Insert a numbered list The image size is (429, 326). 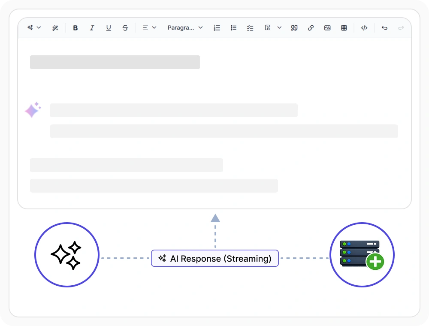(x=217, y=28)
